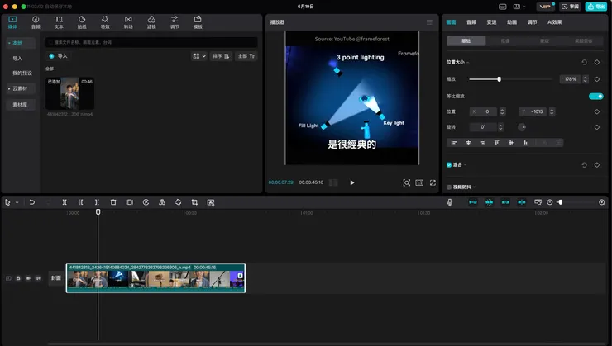612x346 pixels.
Task: Toggle the 等比缩放 uniform scale switch
Action: 595,96
